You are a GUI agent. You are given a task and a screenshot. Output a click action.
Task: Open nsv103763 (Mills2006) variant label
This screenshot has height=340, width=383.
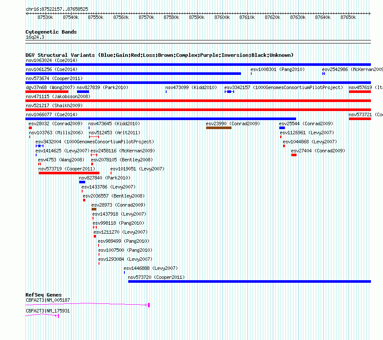[56, 133]
